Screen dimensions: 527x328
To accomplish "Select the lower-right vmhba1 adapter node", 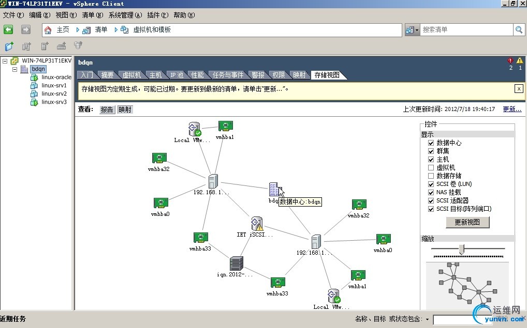I will coord(358,275).
